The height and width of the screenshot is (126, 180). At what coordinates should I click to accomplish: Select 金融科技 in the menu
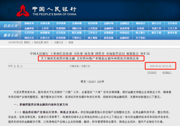coord(29,28)
